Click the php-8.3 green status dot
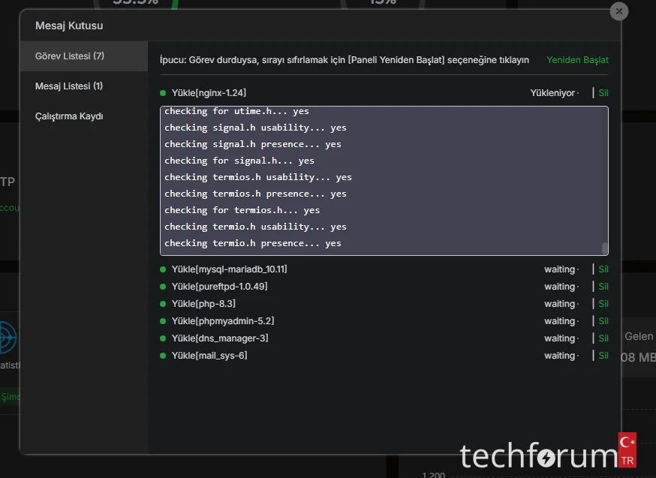Image resolution: width=656 pixels, height=478 pixels. 163,304
